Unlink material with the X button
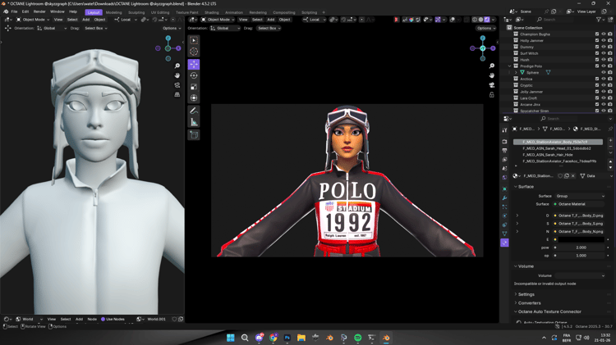 [573, 176]
